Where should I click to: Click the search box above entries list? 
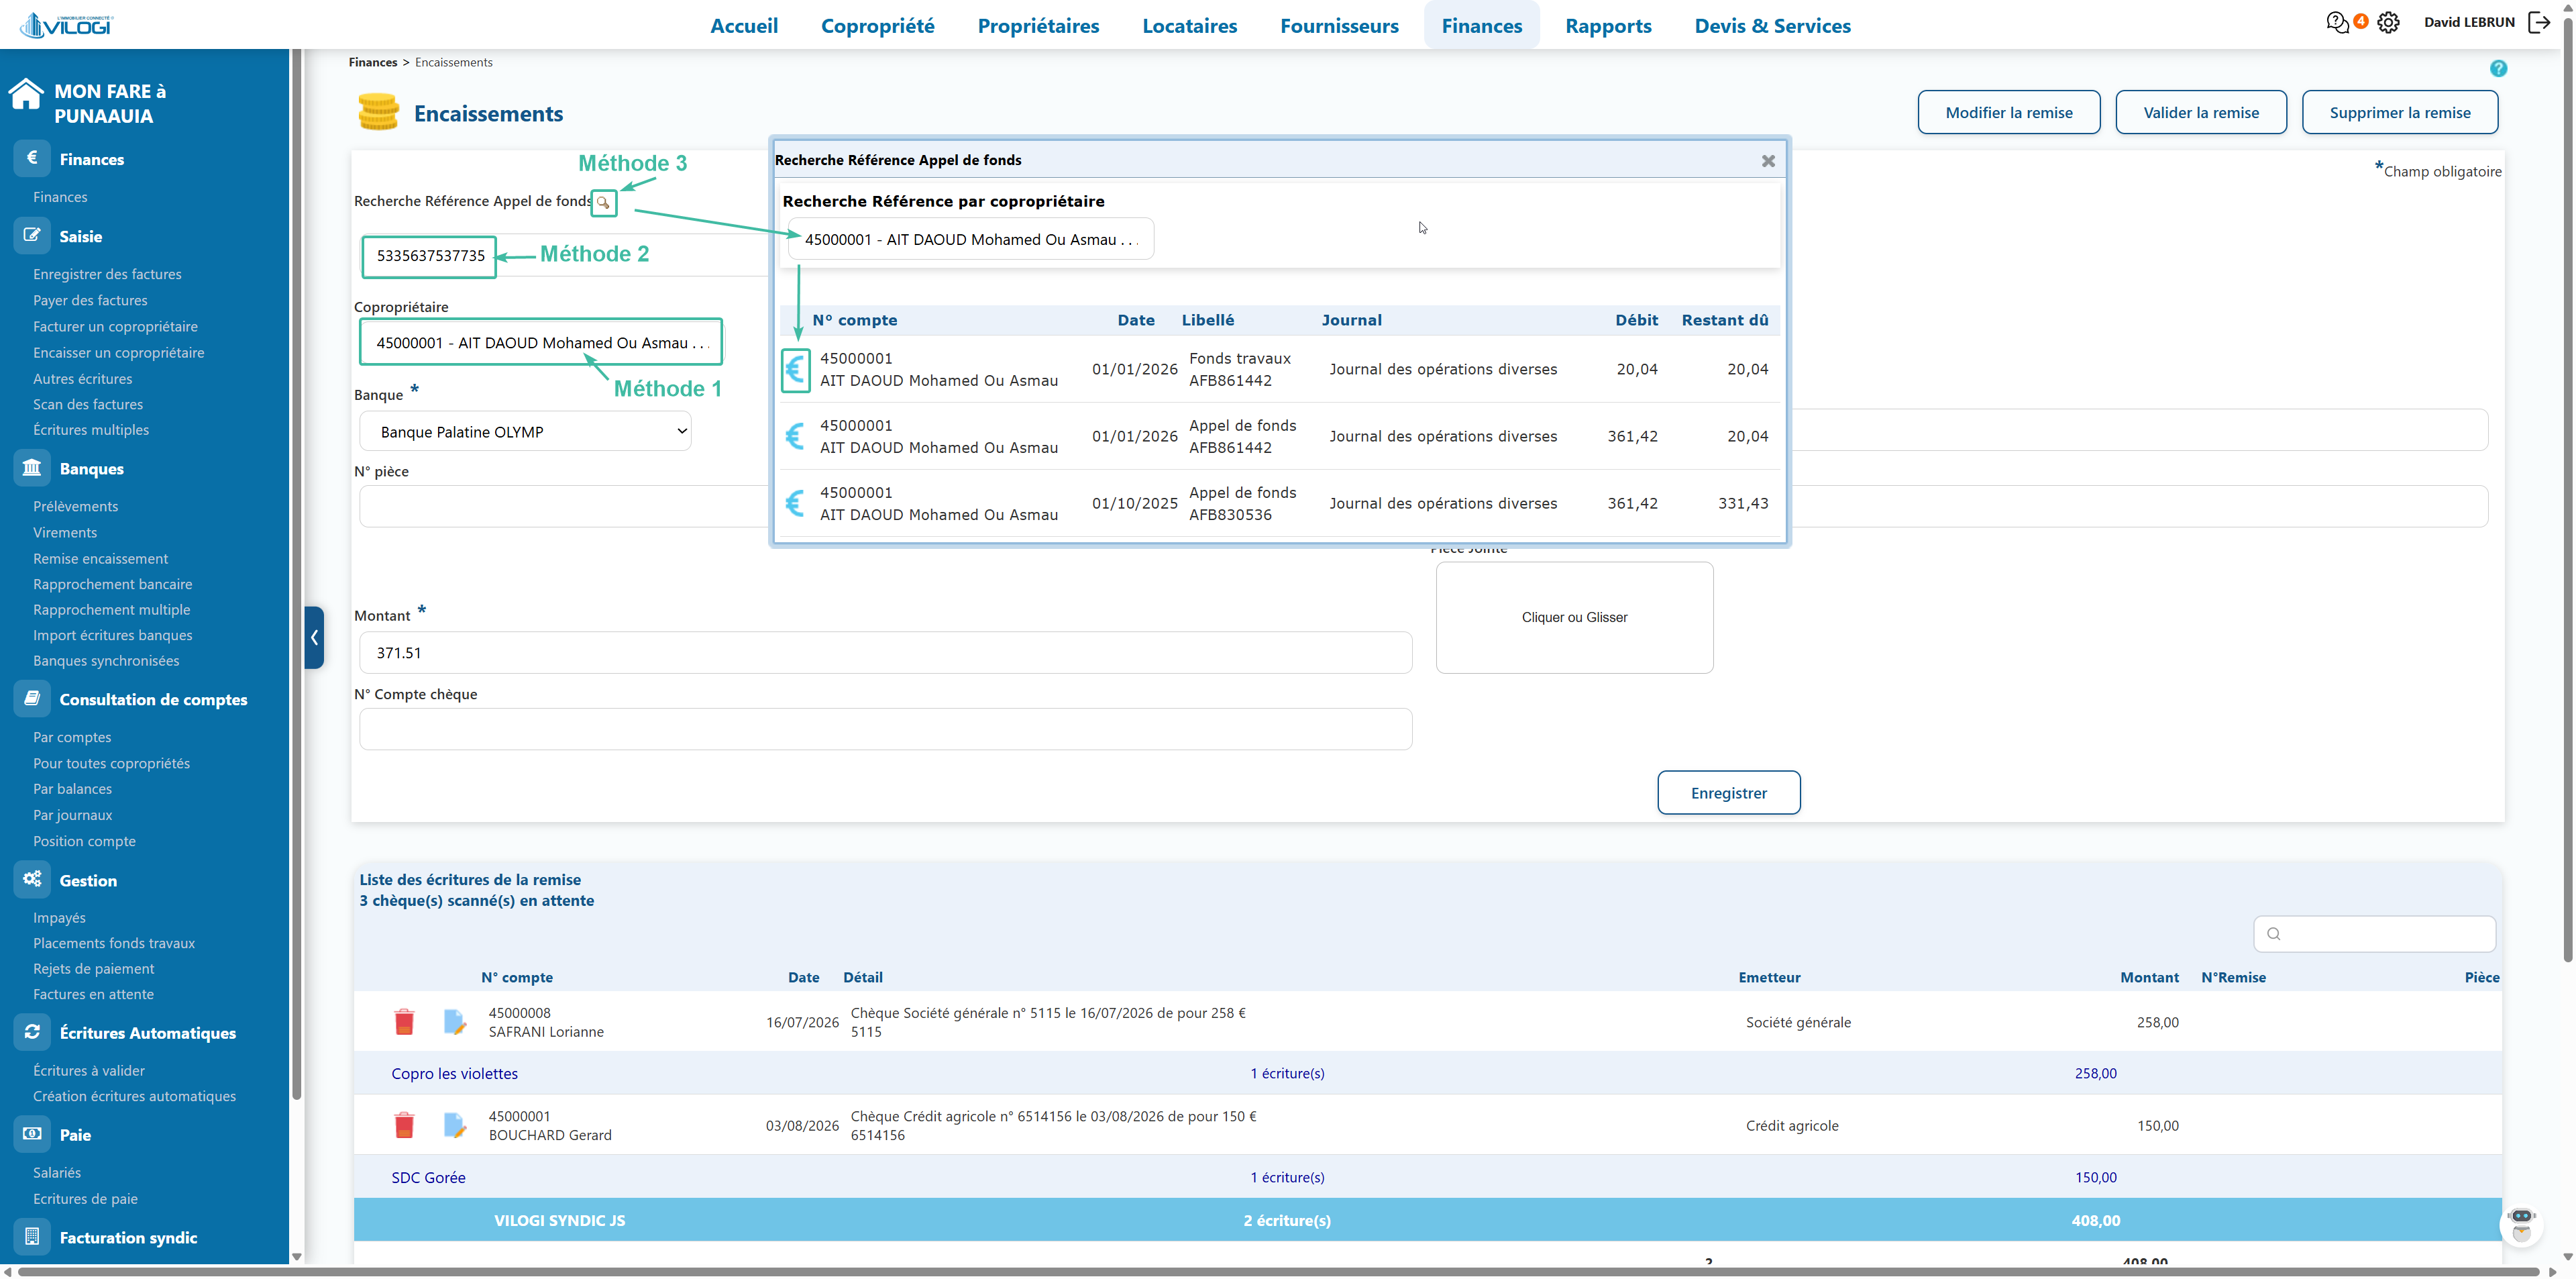2374,934
